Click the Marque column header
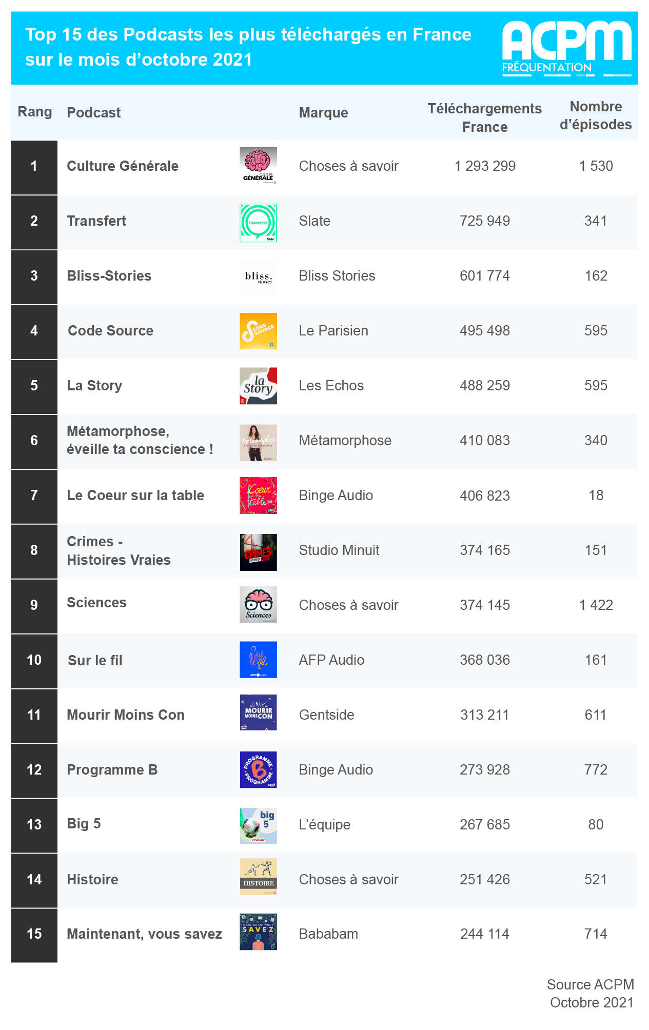649x1030 pixels. point(323,113)
